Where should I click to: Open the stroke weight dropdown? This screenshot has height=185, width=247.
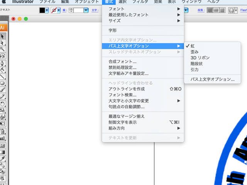pos(86,10)
